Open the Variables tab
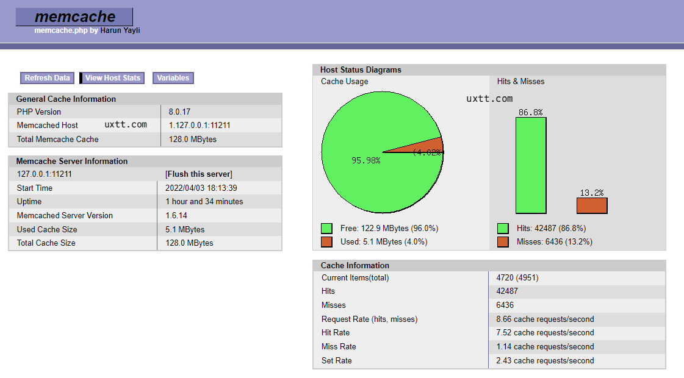 [x=173, y=78]
